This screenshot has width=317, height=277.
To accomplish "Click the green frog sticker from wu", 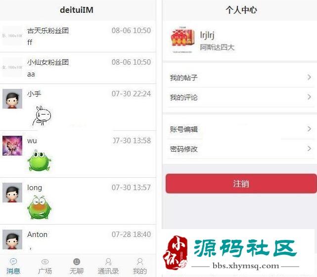I will pyautogui.click(x=39, y=160).
